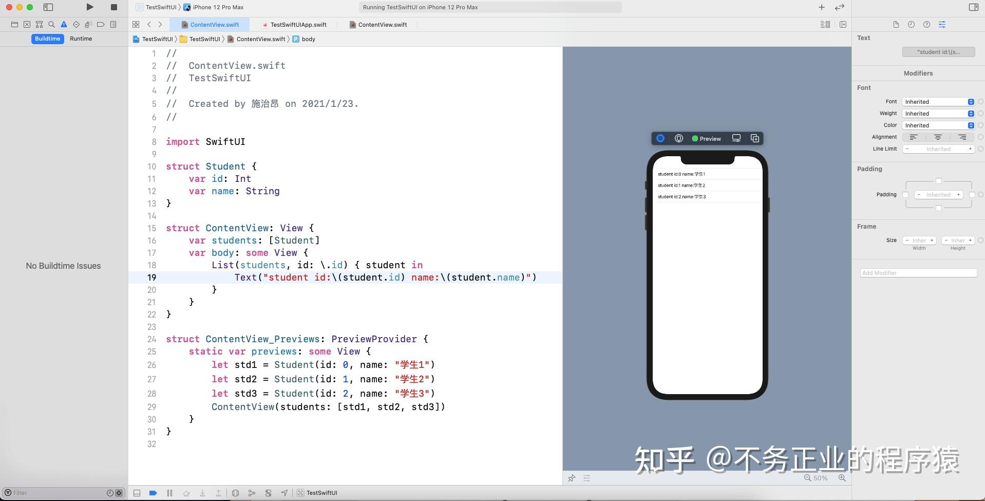The width and height of the screenshot is (985, 501).
Task: Duplicate the preview
Action: 755,138
